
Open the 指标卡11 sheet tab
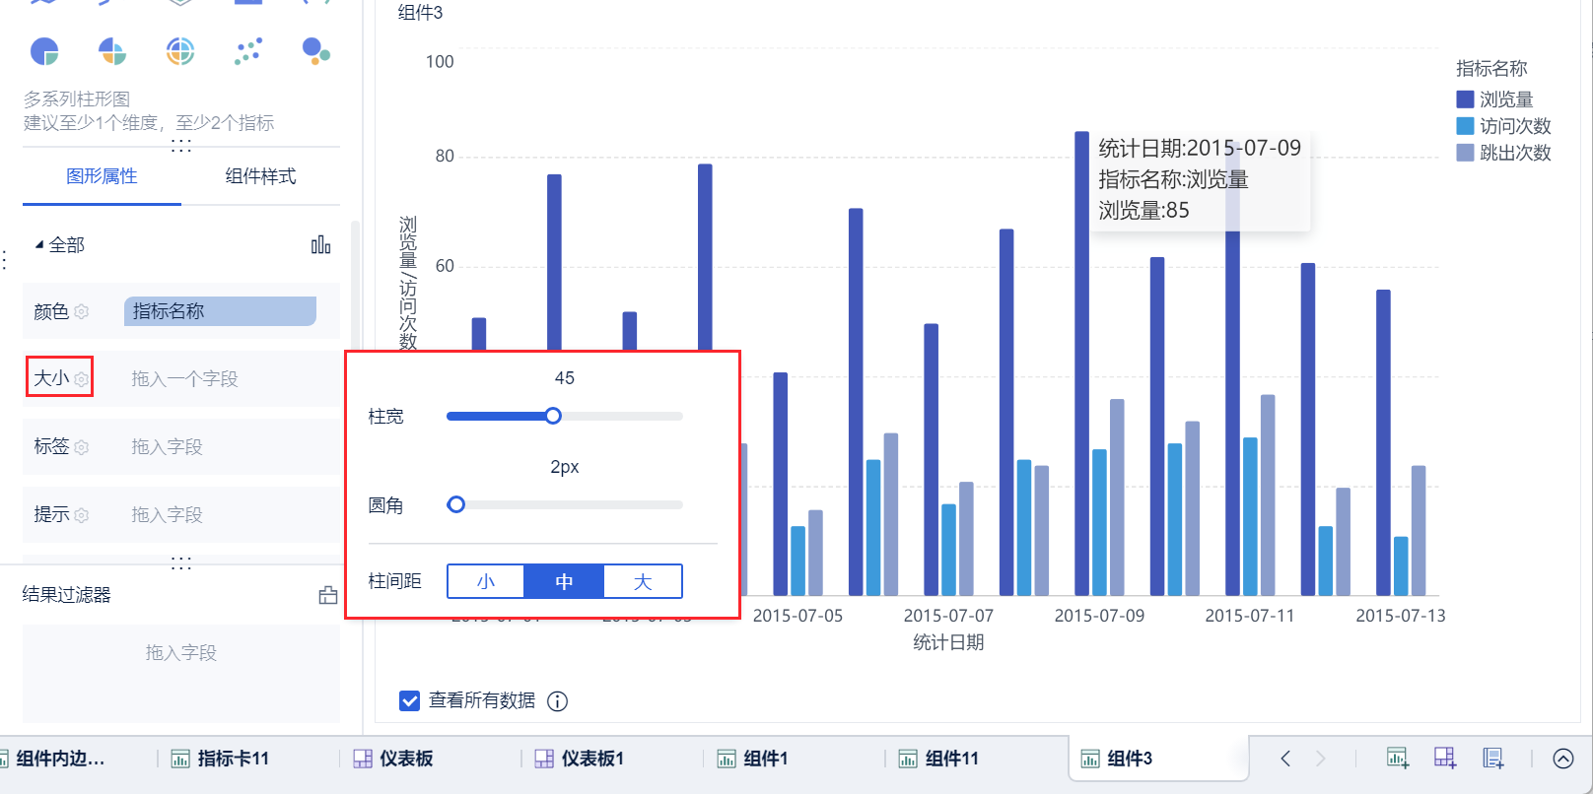coord(221,759)
